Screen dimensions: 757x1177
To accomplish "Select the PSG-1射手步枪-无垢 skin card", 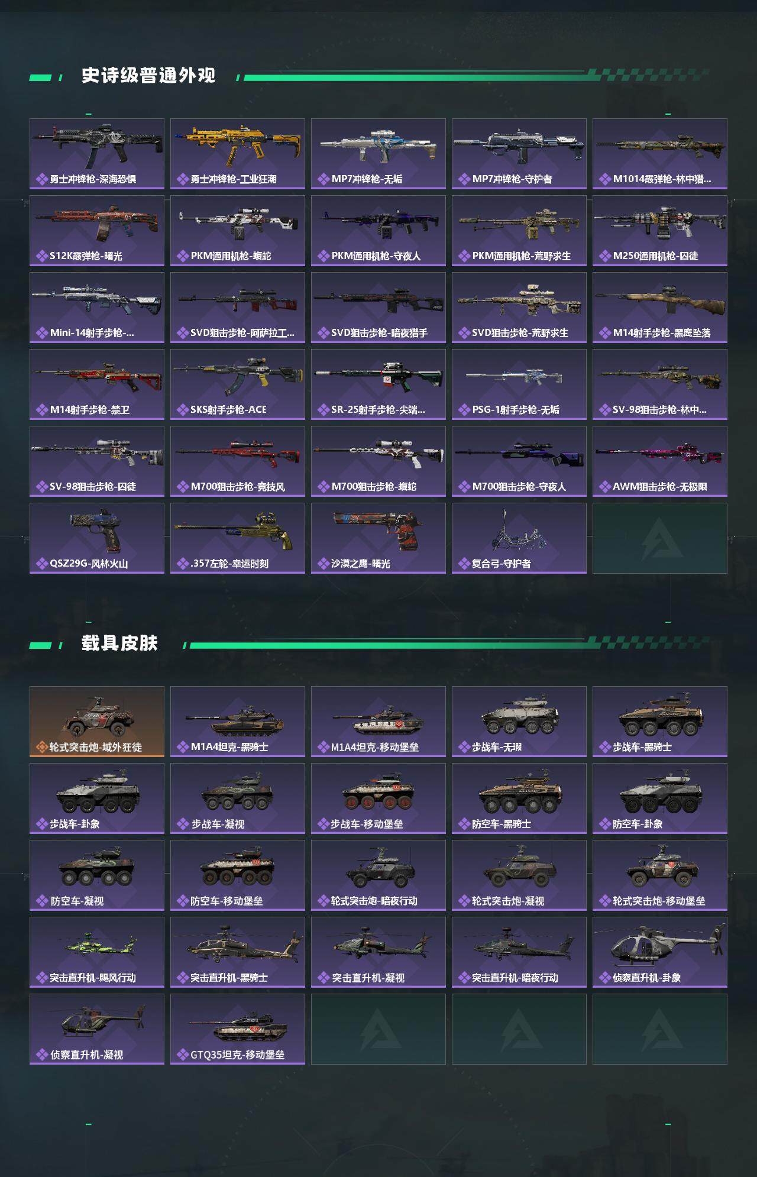I will click(x=519, y=384).
